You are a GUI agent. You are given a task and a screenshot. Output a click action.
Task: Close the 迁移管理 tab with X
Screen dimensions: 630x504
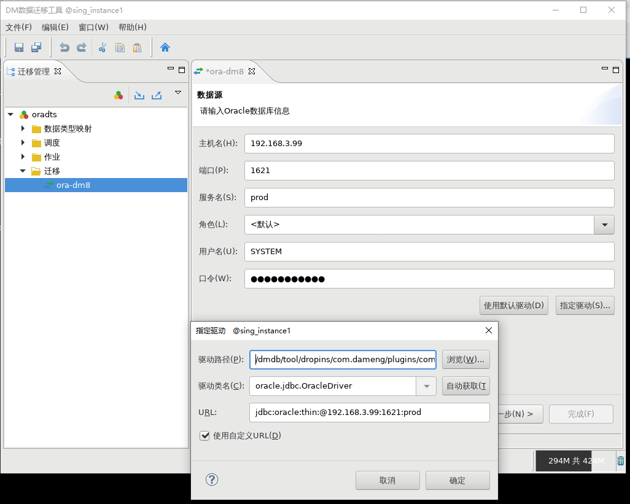coord(58,71)
